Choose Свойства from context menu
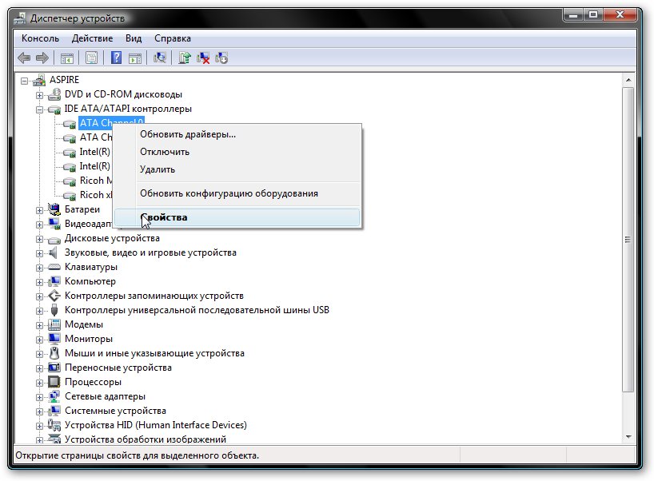Screen dimensions: 654x481 pyautogui.click(x=237, y=217)
